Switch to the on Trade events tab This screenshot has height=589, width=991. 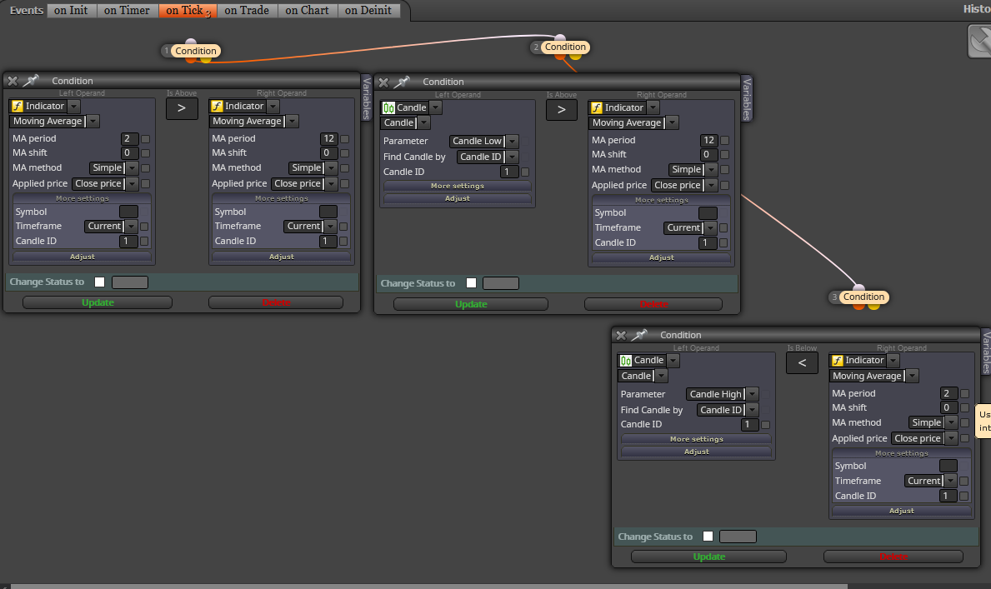[247, 10]
